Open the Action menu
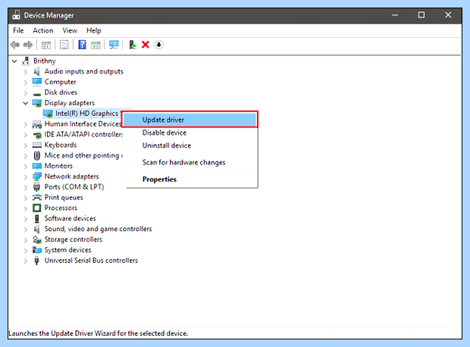 tap(43, 30)
